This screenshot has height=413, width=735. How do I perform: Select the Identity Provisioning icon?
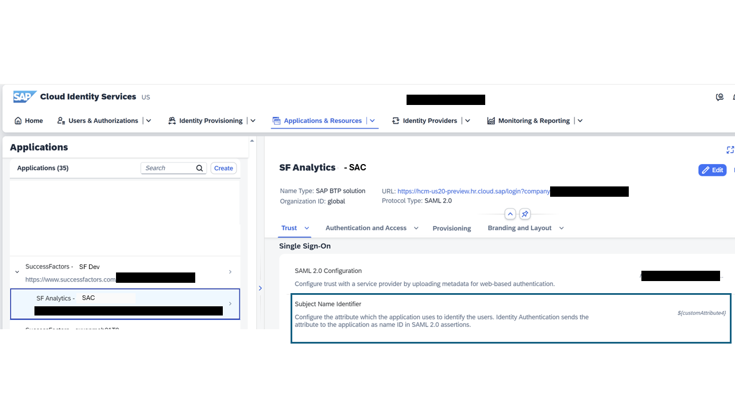[171, 120]
